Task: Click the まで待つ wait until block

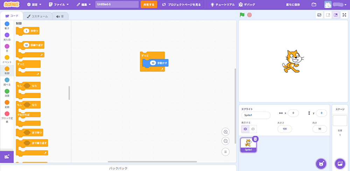Action: click(x=29, y=132)
